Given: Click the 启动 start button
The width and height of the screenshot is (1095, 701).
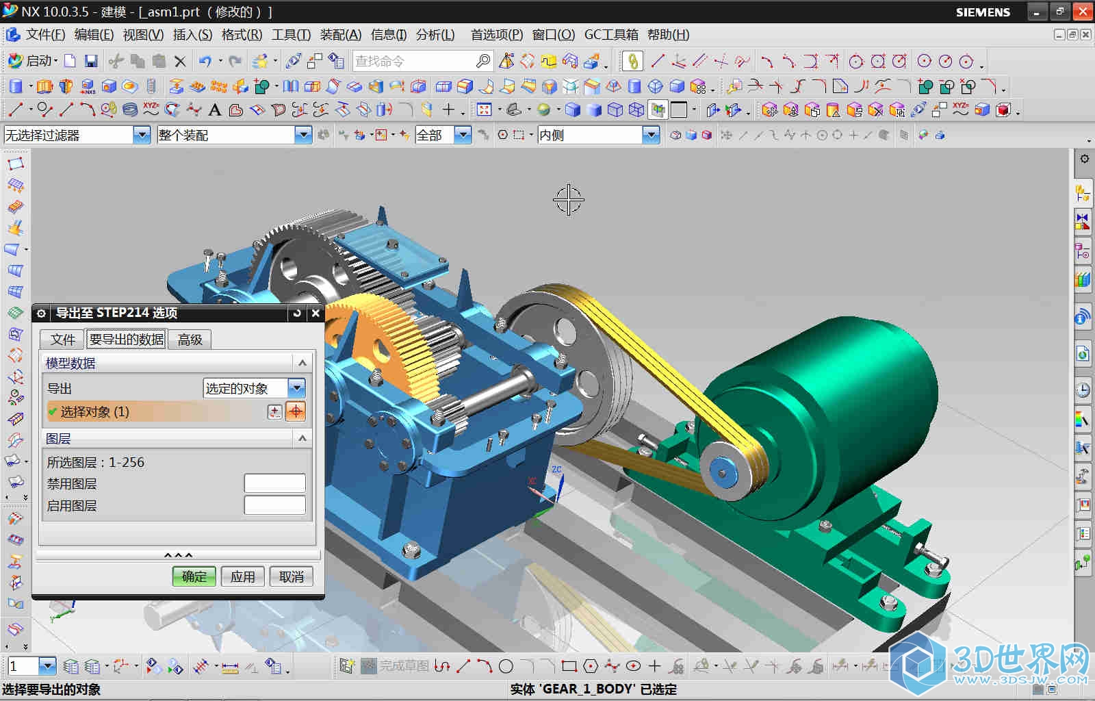Looking at the screenshot, I should [x=33, y=61].
